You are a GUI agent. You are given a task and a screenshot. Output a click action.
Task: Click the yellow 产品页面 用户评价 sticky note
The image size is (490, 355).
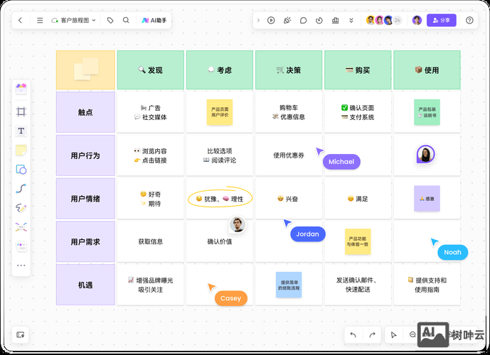[220, 112]
